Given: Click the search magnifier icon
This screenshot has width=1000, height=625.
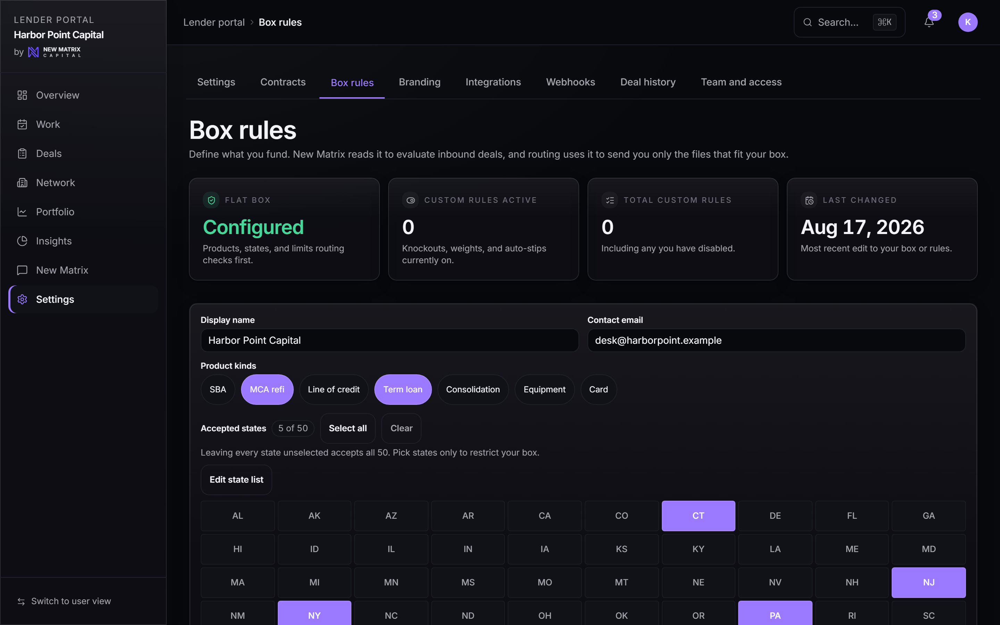Looking at the screenshot, I should pos(807,22).
